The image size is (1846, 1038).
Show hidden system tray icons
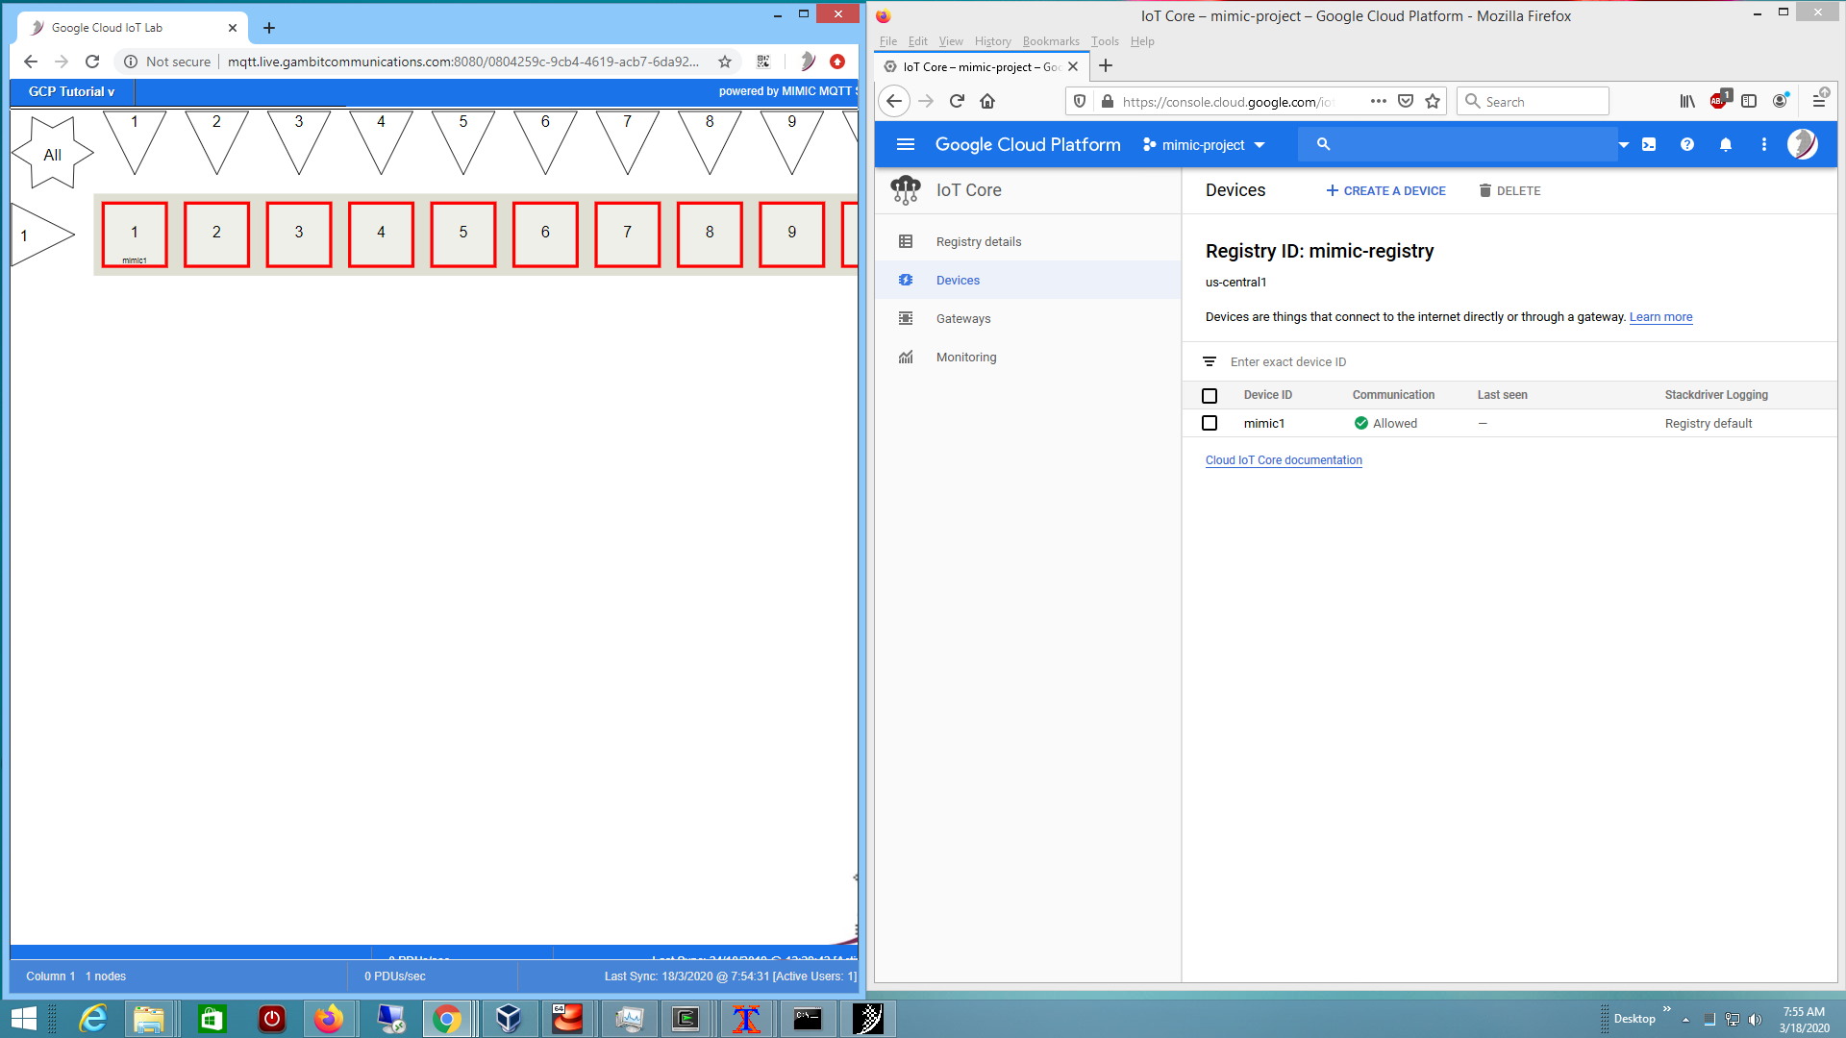pyautogui.click(x=1685, y=1019)
